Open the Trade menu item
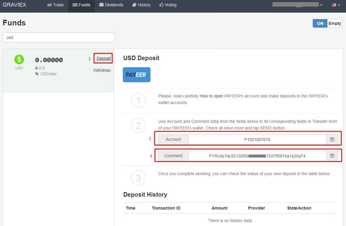 coord(56,5)
